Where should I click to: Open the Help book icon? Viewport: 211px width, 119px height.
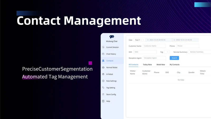[103, 101]
